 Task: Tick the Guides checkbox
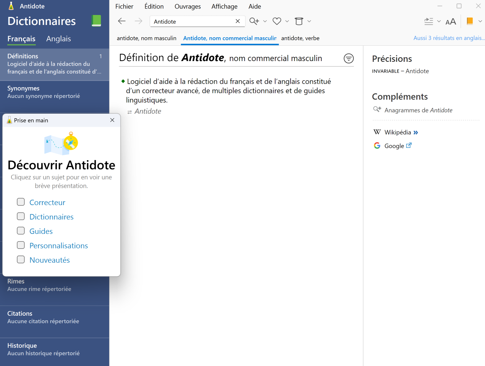click(21, 231)
